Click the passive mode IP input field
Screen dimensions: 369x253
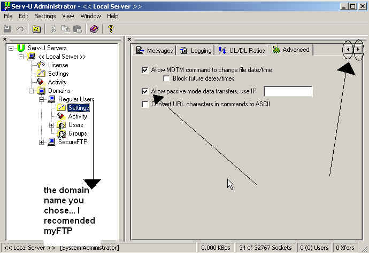[x=288, y=91]
